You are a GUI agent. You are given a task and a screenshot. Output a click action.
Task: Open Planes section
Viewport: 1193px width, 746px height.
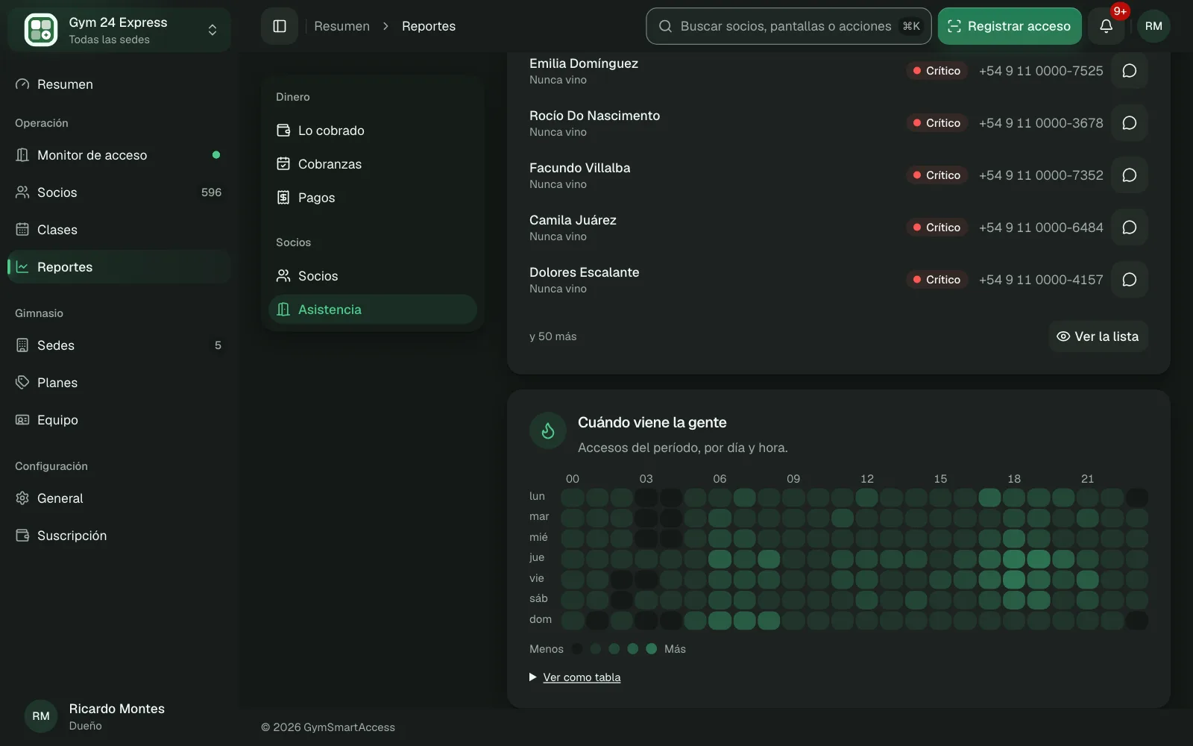[119, 383]
